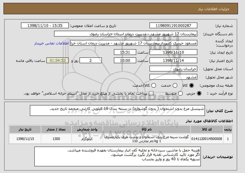Click the ردیف column header
Viewport: 245px width, 173px height.
(x=228, y=130)
